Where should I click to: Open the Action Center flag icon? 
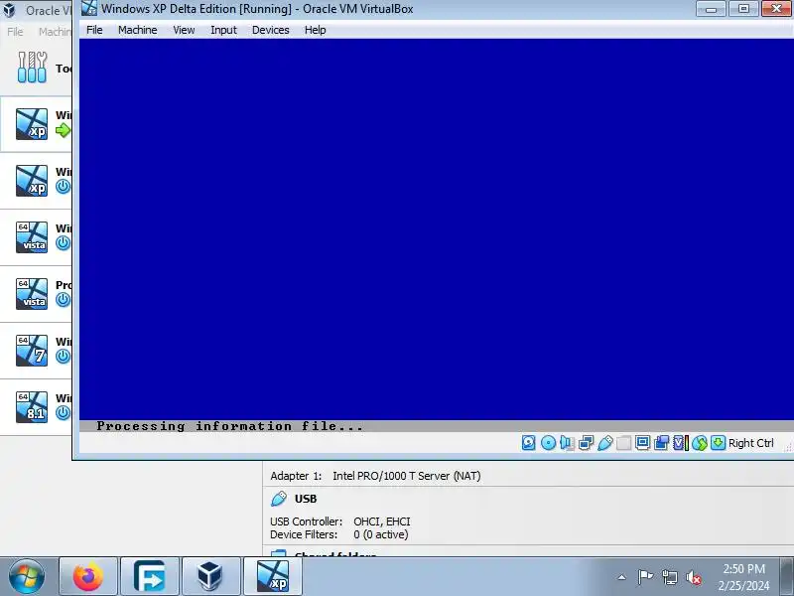pos(645,577)
